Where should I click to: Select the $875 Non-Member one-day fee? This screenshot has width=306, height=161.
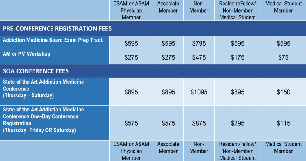199,123
